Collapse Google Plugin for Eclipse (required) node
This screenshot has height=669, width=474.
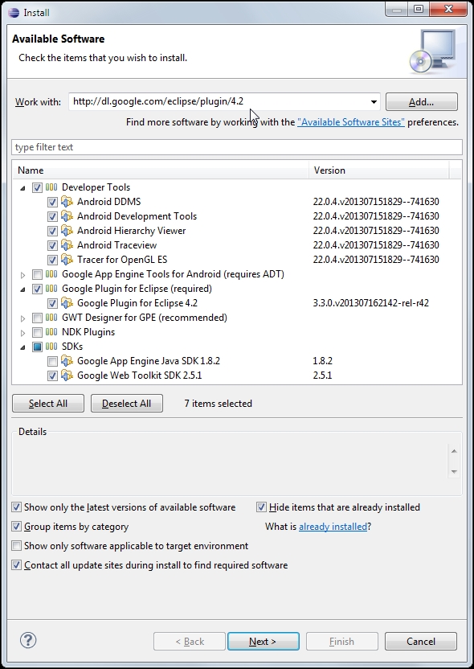click(22, 289)
